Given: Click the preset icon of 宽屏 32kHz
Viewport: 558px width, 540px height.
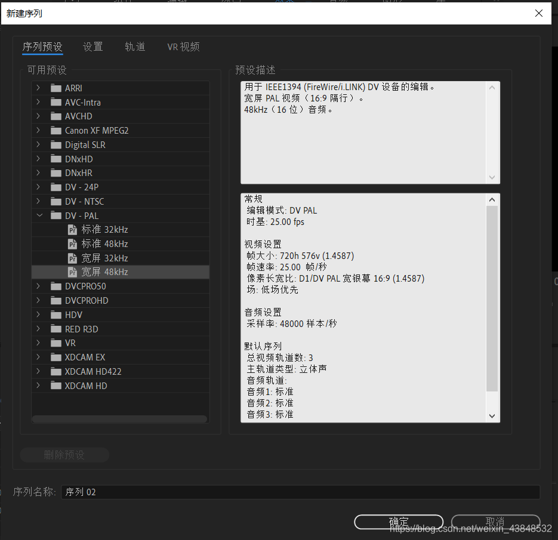Looking at the screenshot, I should pyautogui.click(x=73, y=258).
